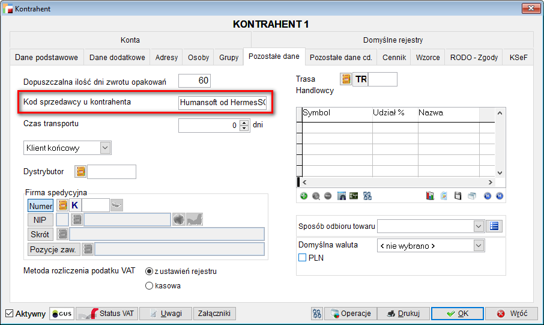Click the green add row icon
Image resolution: width=544 pixels, height=325 pixels.
click(x=304, y=196)
